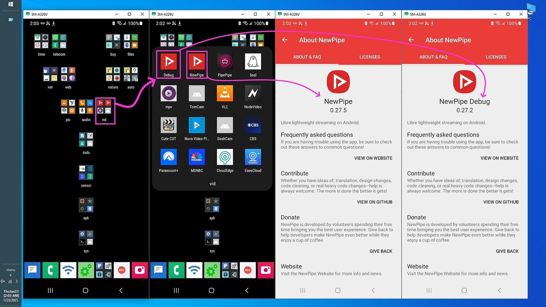Open the auto folder on home screen
Image resolution: width=546 pixels, height=307 pixels.
(x=131, y=74)
